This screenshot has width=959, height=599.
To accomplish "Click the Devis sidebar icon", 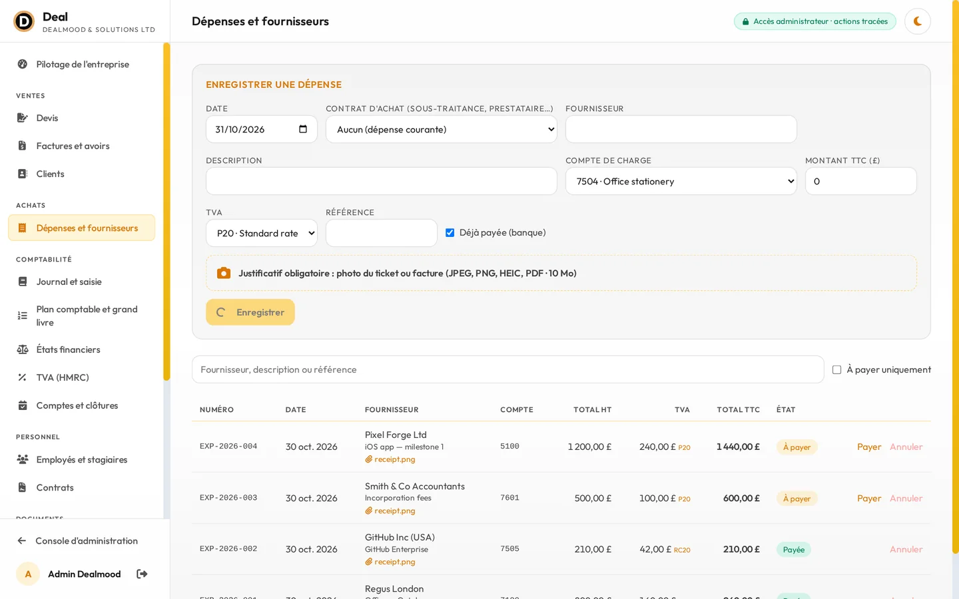I will 23,118.
